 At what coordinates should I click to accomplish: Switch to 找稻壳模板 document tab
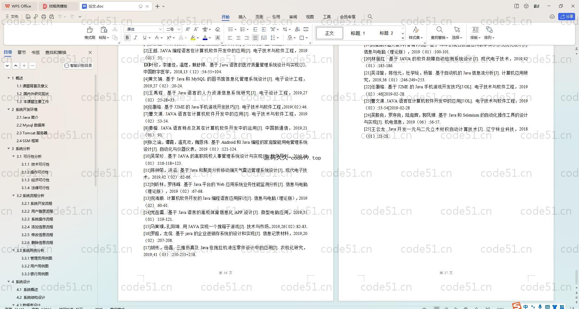(x=58, y=6)
